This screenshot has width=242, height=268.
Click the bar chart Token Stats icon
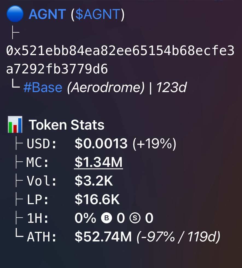coord(15,124)
